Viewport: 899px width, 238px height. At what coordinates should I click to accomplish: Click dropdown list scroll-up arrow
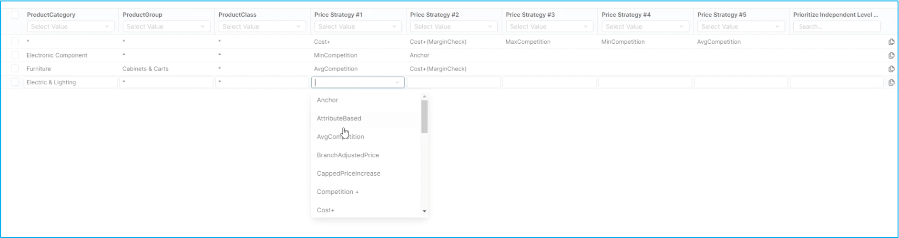pos(424,97)
